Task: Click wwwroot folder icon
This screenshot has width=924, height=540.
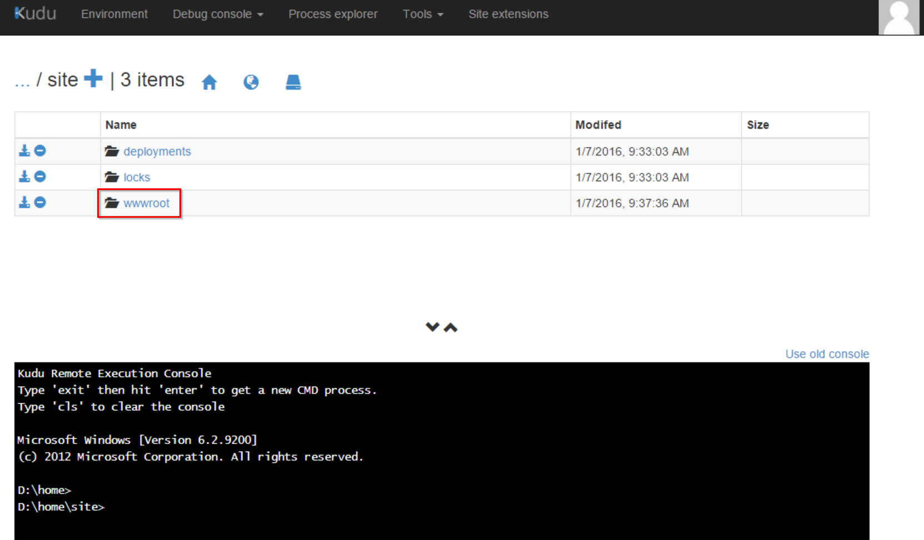Action: tap(112, 203)
